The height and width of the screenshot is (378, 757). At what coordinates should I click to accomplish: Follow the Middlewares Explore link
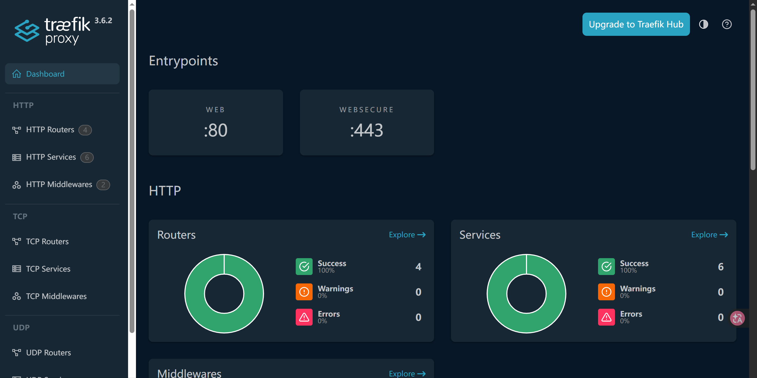[x=407, y=373]
